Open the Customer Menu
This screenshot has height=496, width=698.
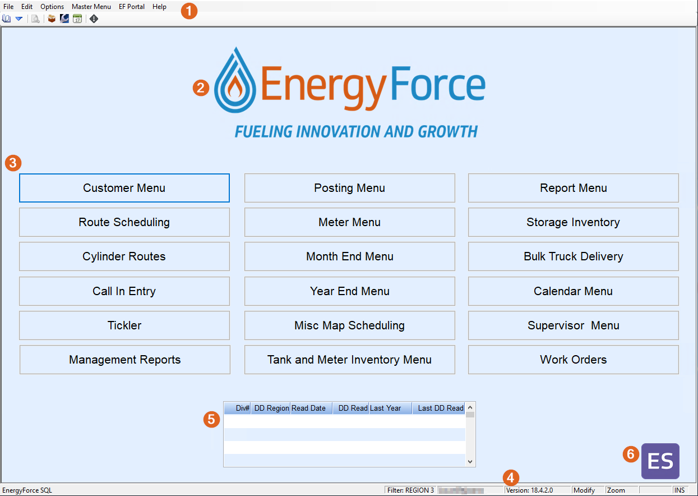tap(124, 188)
